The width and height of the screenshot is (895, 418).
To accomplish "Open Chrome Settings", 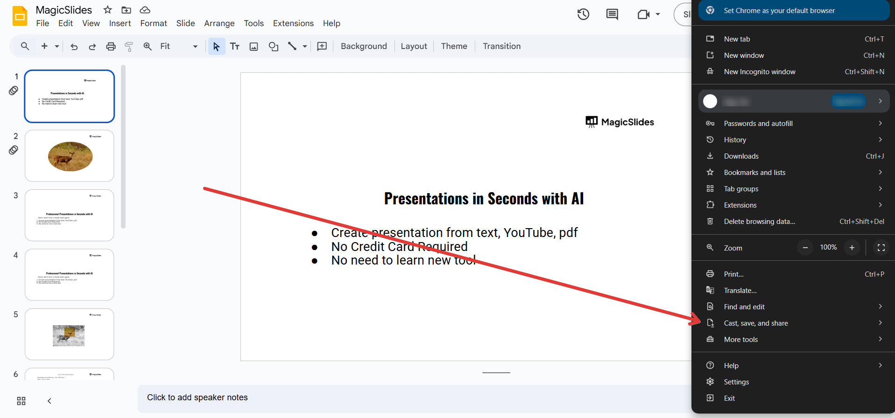I will (794, 382).
